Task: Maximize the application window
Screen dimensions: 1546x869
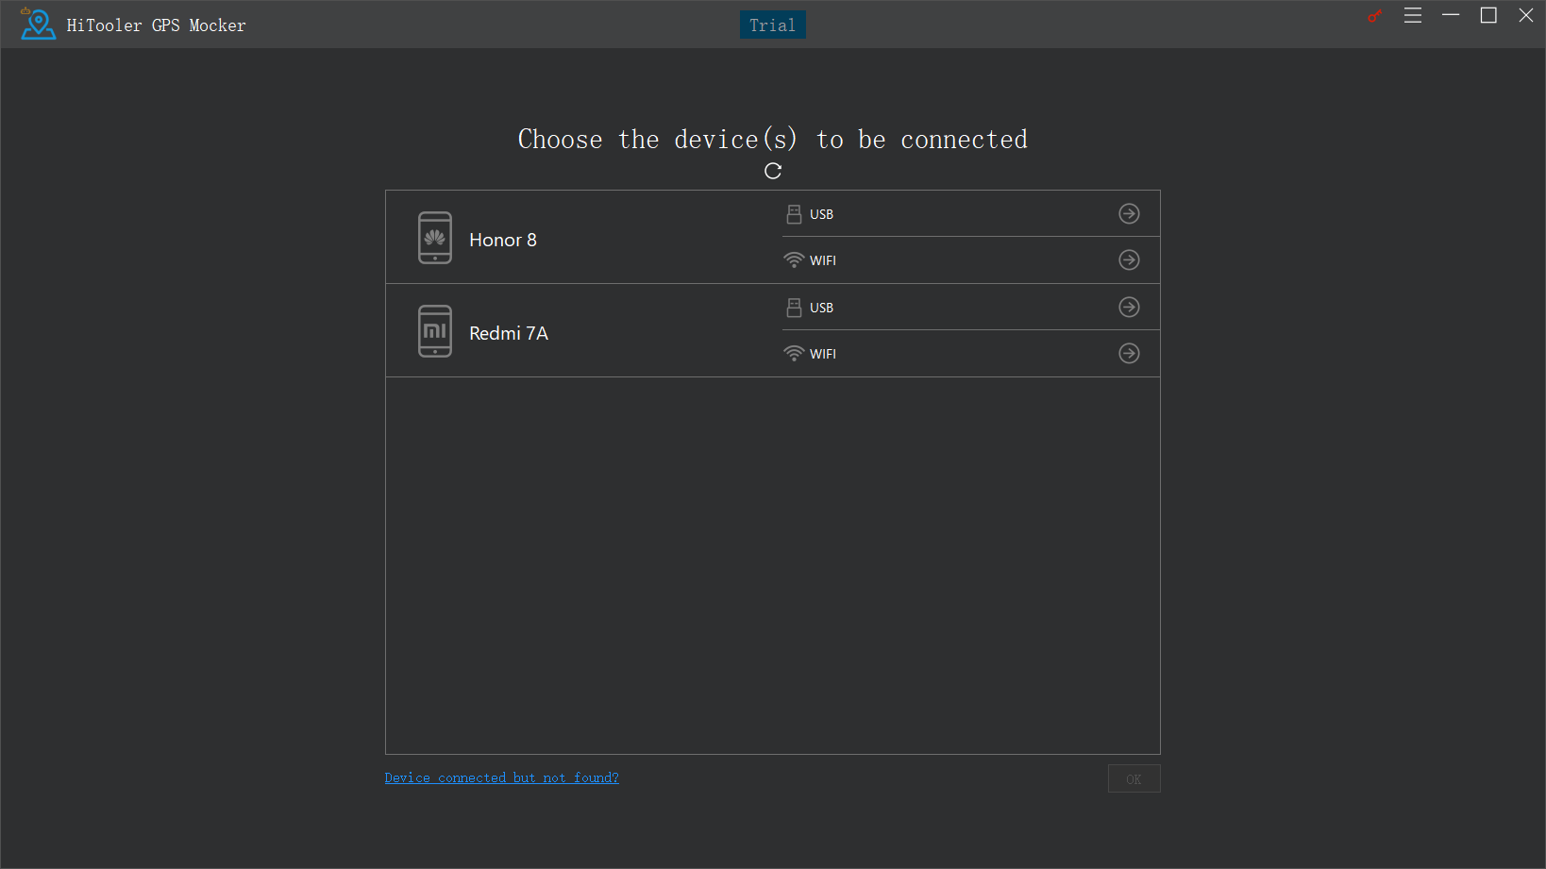Action: (x=1488, y=16)
